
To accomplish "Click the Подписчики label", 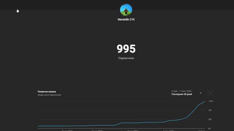I will [126, 58].
